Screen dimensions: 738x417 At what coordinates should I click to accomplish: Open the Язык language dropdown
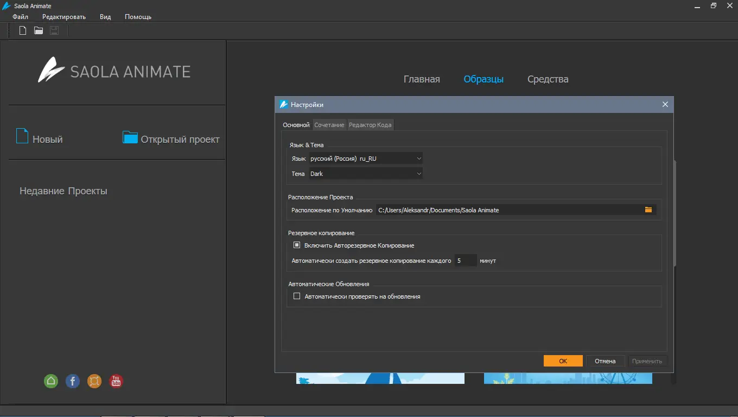[x=366, y=159]
